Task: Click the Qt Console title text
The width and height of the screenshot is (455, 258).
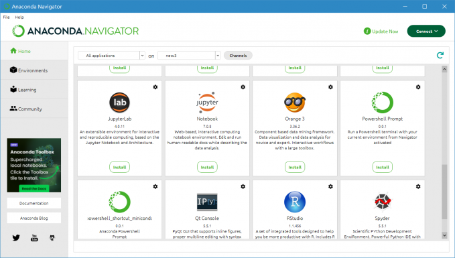Action: 207,218
